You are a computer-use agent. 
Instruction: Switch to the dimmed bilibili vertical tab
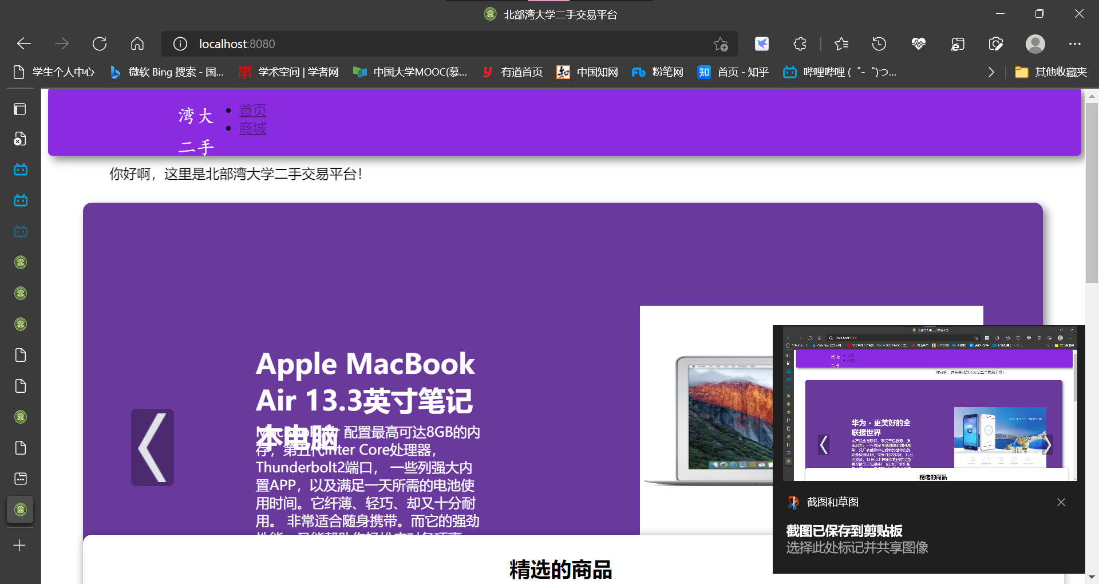21,231
